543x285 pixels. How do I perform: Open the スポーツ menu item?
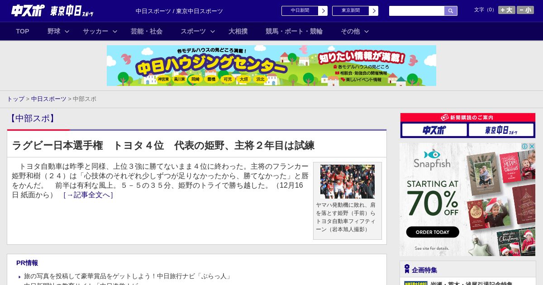click(193, 31)
